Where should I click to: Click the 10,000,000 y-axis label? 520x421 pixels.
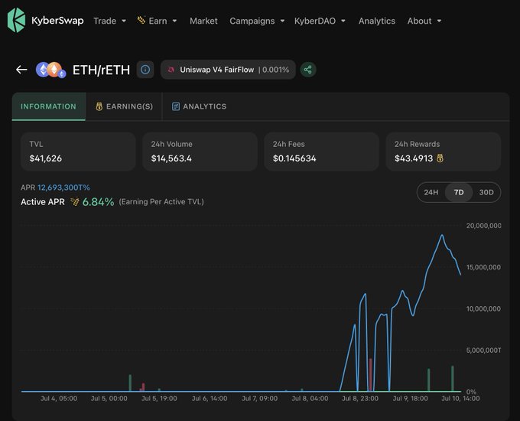483,308
